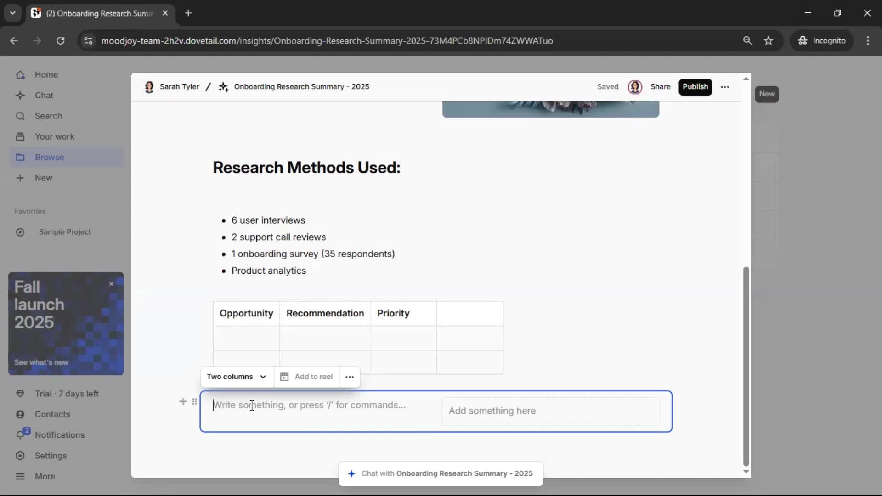This screenshot has width=882, height=496.
Task: Click the Home icon in sidebar
Action: pos(20,75)
